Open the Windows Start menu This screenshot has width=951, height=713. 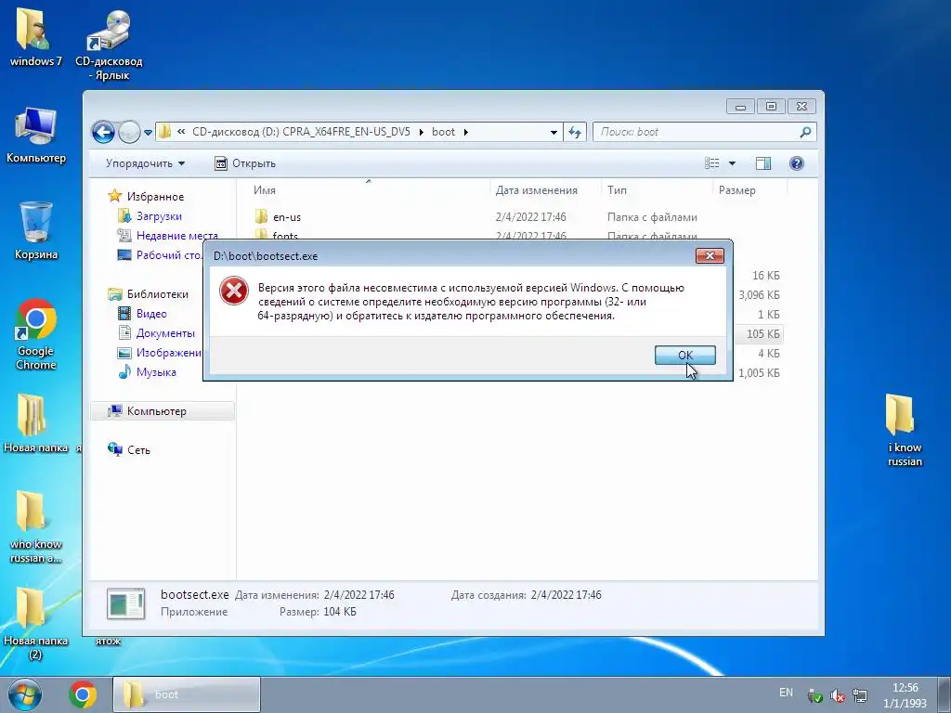[25, 694]
